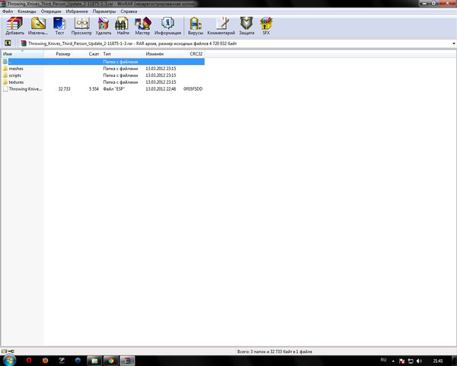This screenshot has height=366, width=457.
Task: Click the date 13.03.2012 22:46
Action: click(161, 88)
